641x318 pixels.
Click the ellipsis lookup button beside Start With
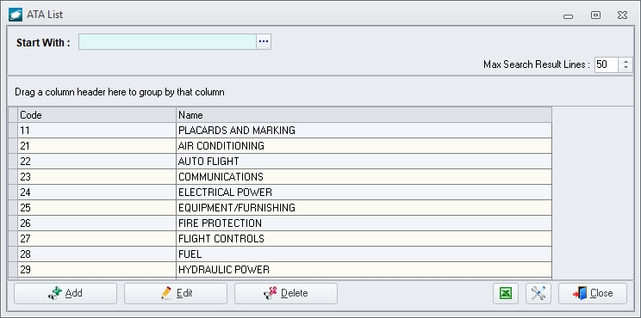point(264,41)
